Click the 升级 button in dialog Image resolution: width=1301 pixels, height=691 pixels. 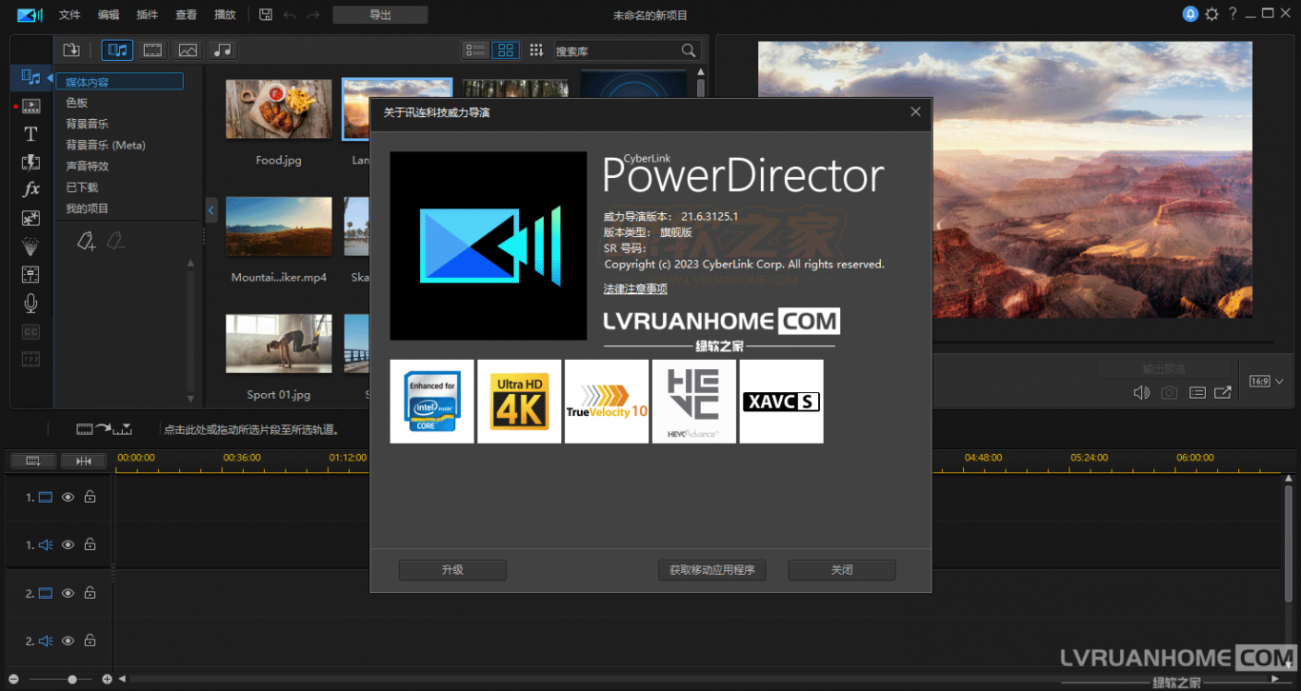[x=452, y=570]
